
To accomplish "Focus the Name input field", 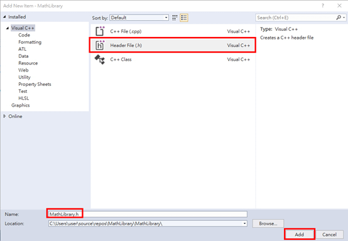I will tap(148, 214).
